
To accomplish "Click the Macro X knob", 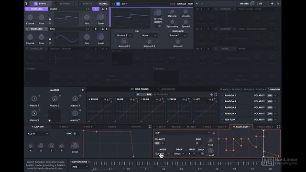I will coord(34,113).
